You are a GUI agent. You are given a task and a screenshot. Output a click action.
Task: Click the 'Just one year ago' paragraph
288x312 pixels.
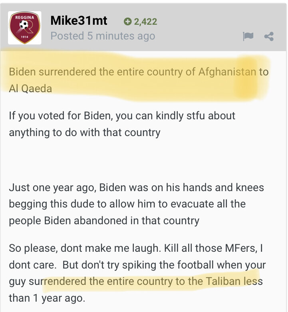tap(136, 203)
